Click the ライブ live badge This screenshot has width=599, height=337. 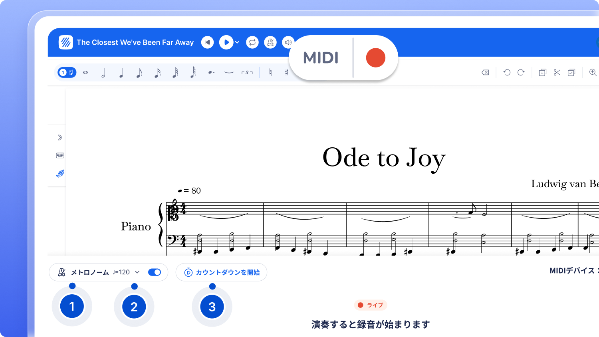(371, 305)
